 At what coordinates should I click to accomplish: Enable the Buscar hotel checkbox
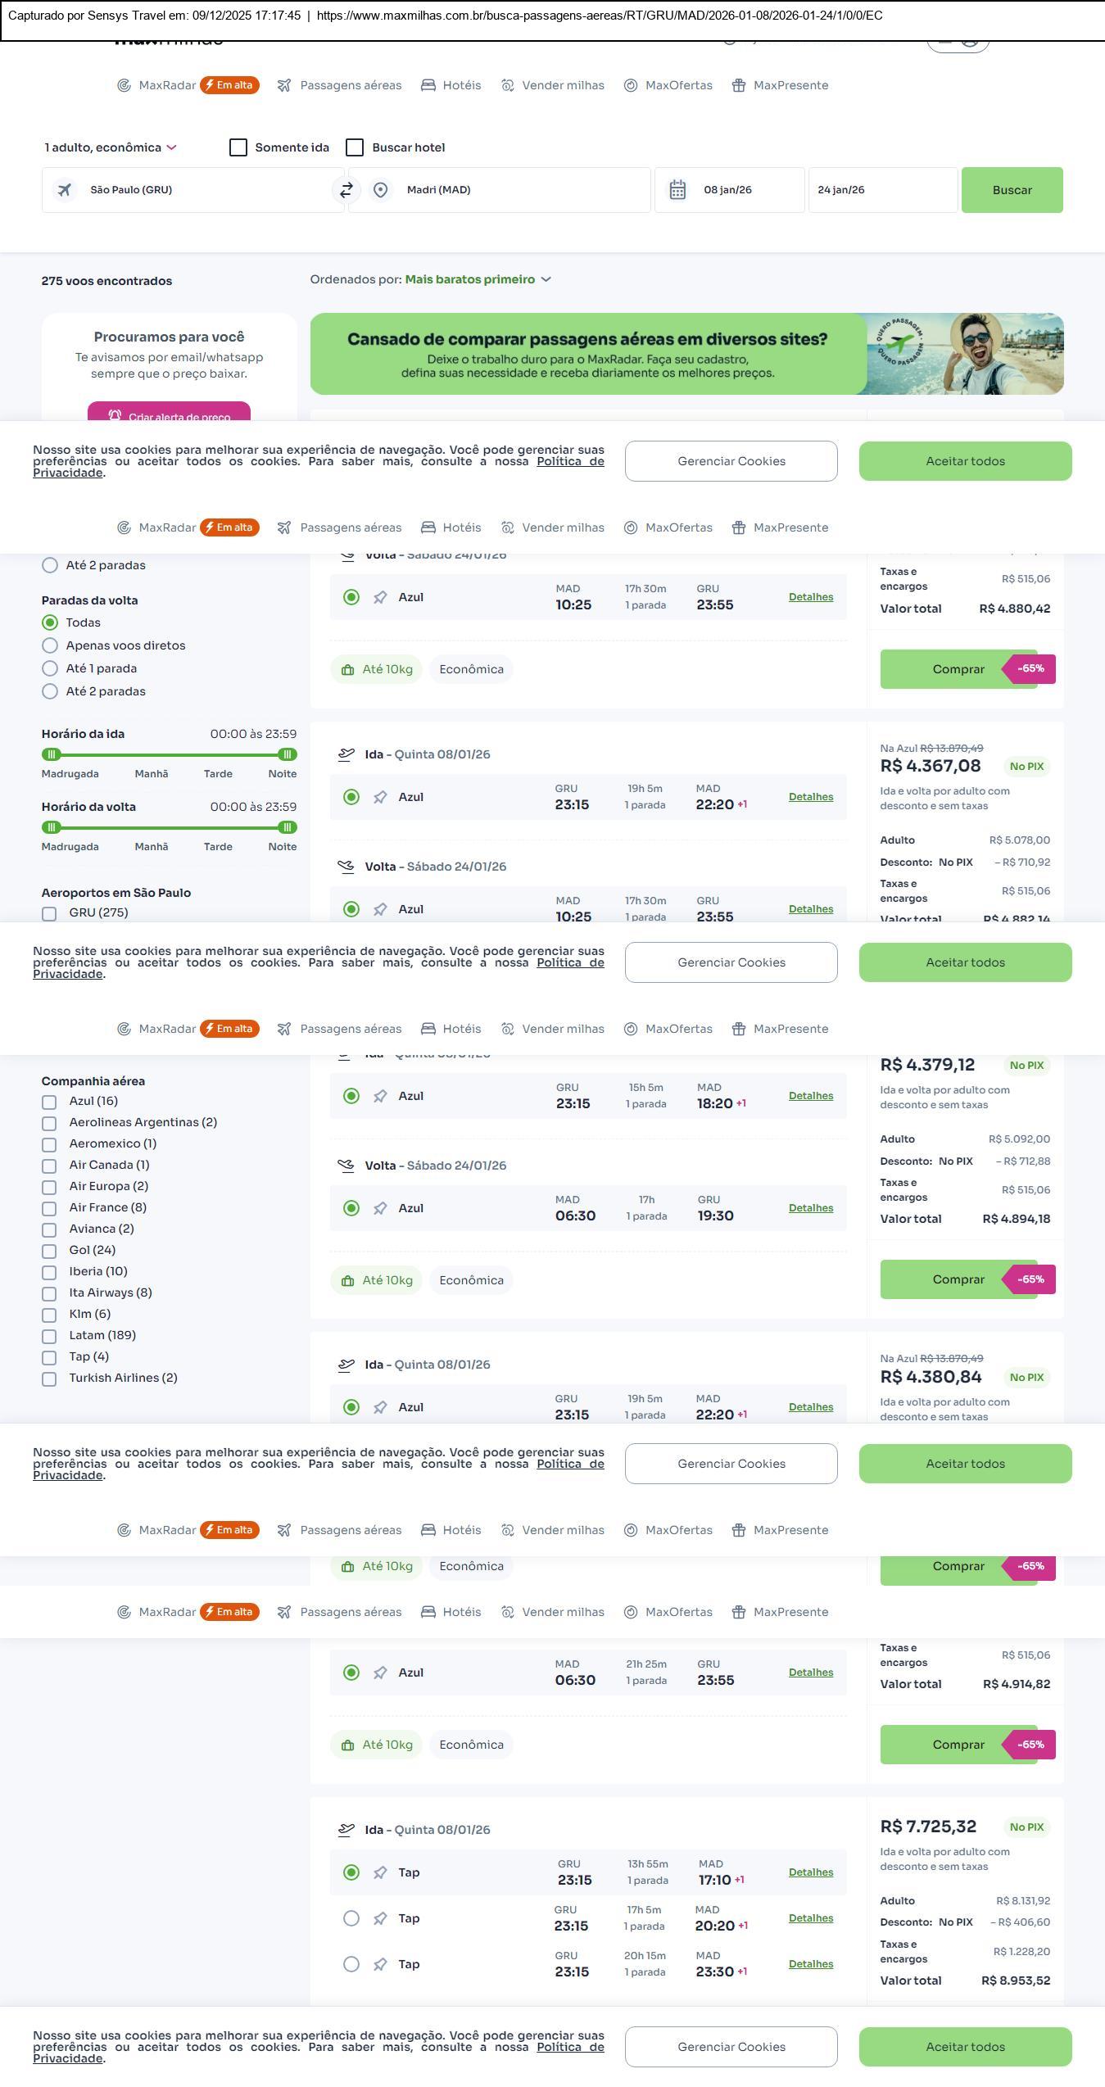(355, 147)
